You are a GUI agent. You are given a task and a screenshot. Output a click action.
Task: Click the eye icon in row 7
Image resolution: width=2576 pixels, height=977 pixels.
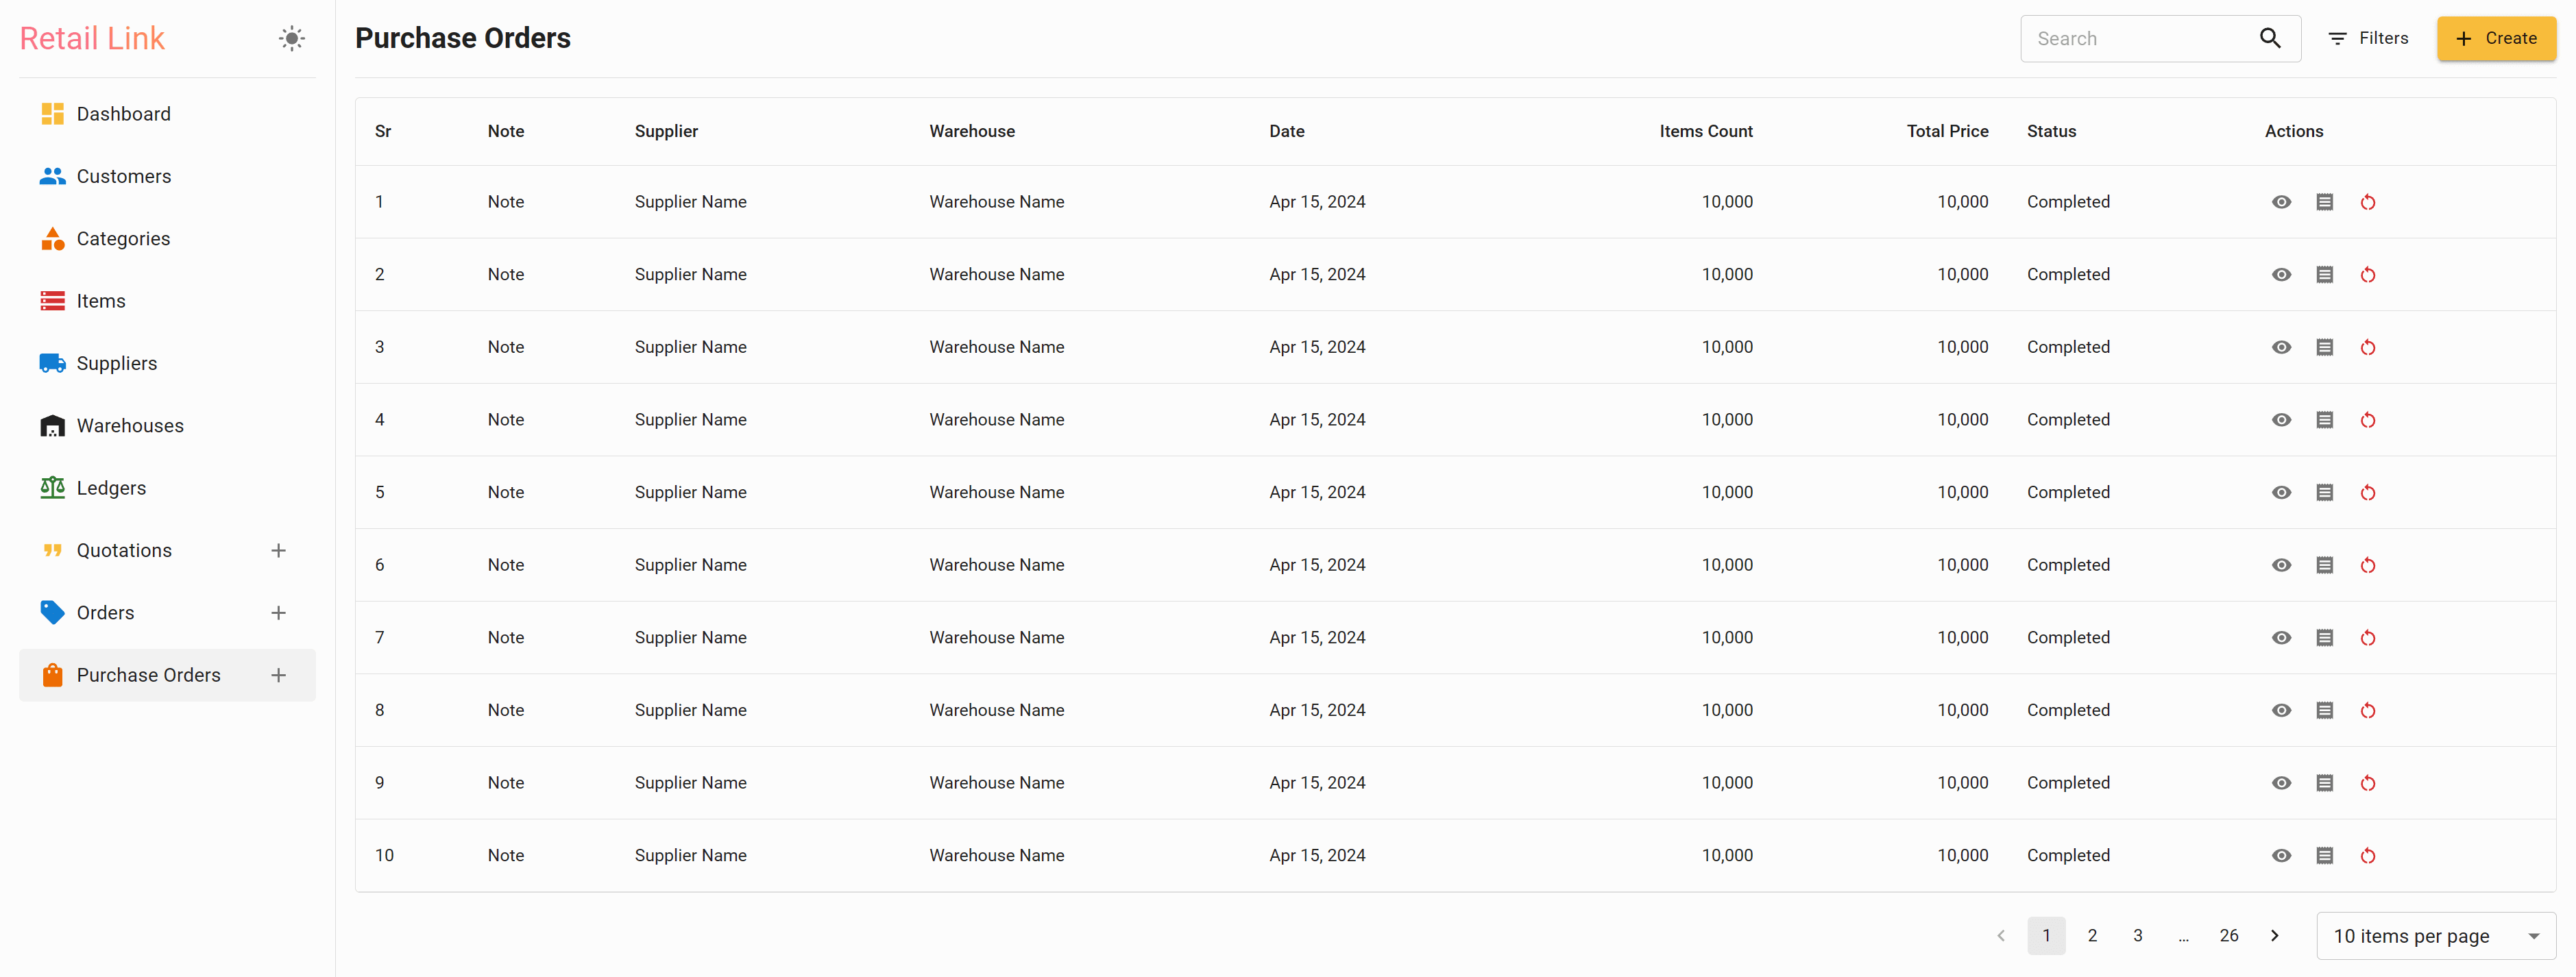(2281, 638)
